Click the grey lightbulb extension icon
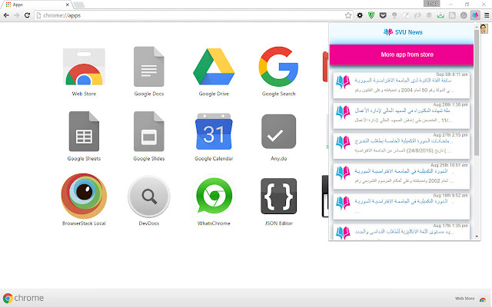The image size is (492, 307). pyautogui.click(x=394, y=15)
